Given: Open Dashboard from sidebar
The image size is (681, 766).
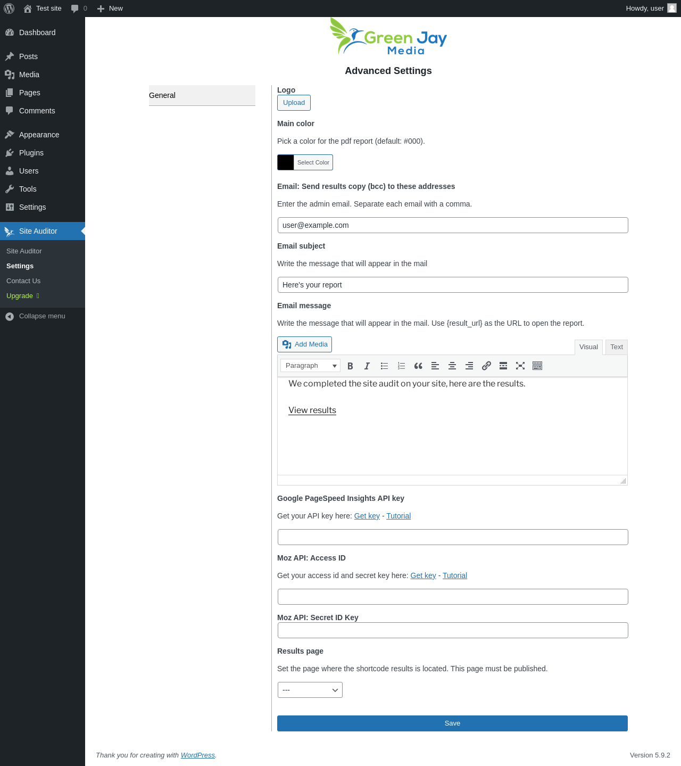Looking at the screenshot, I should coord(43,32).
